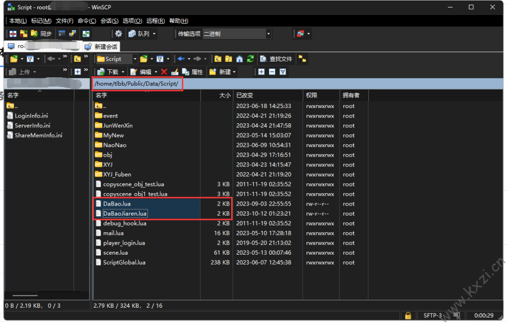Open the 远程(R) menu
The width and height of the screenshot is (507, 324).
(155, 21)
